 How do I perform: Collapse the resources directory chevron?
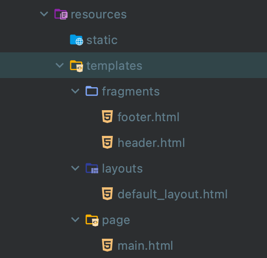point(44,14)
